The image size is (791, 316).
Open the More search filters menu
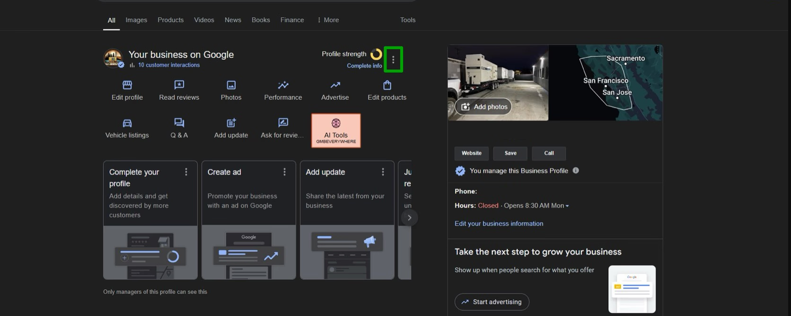(328, 20)
